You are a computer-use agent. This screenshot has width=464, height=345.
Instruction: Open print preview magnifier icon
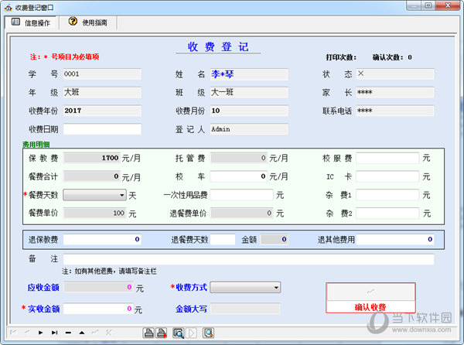pos(179,333)
